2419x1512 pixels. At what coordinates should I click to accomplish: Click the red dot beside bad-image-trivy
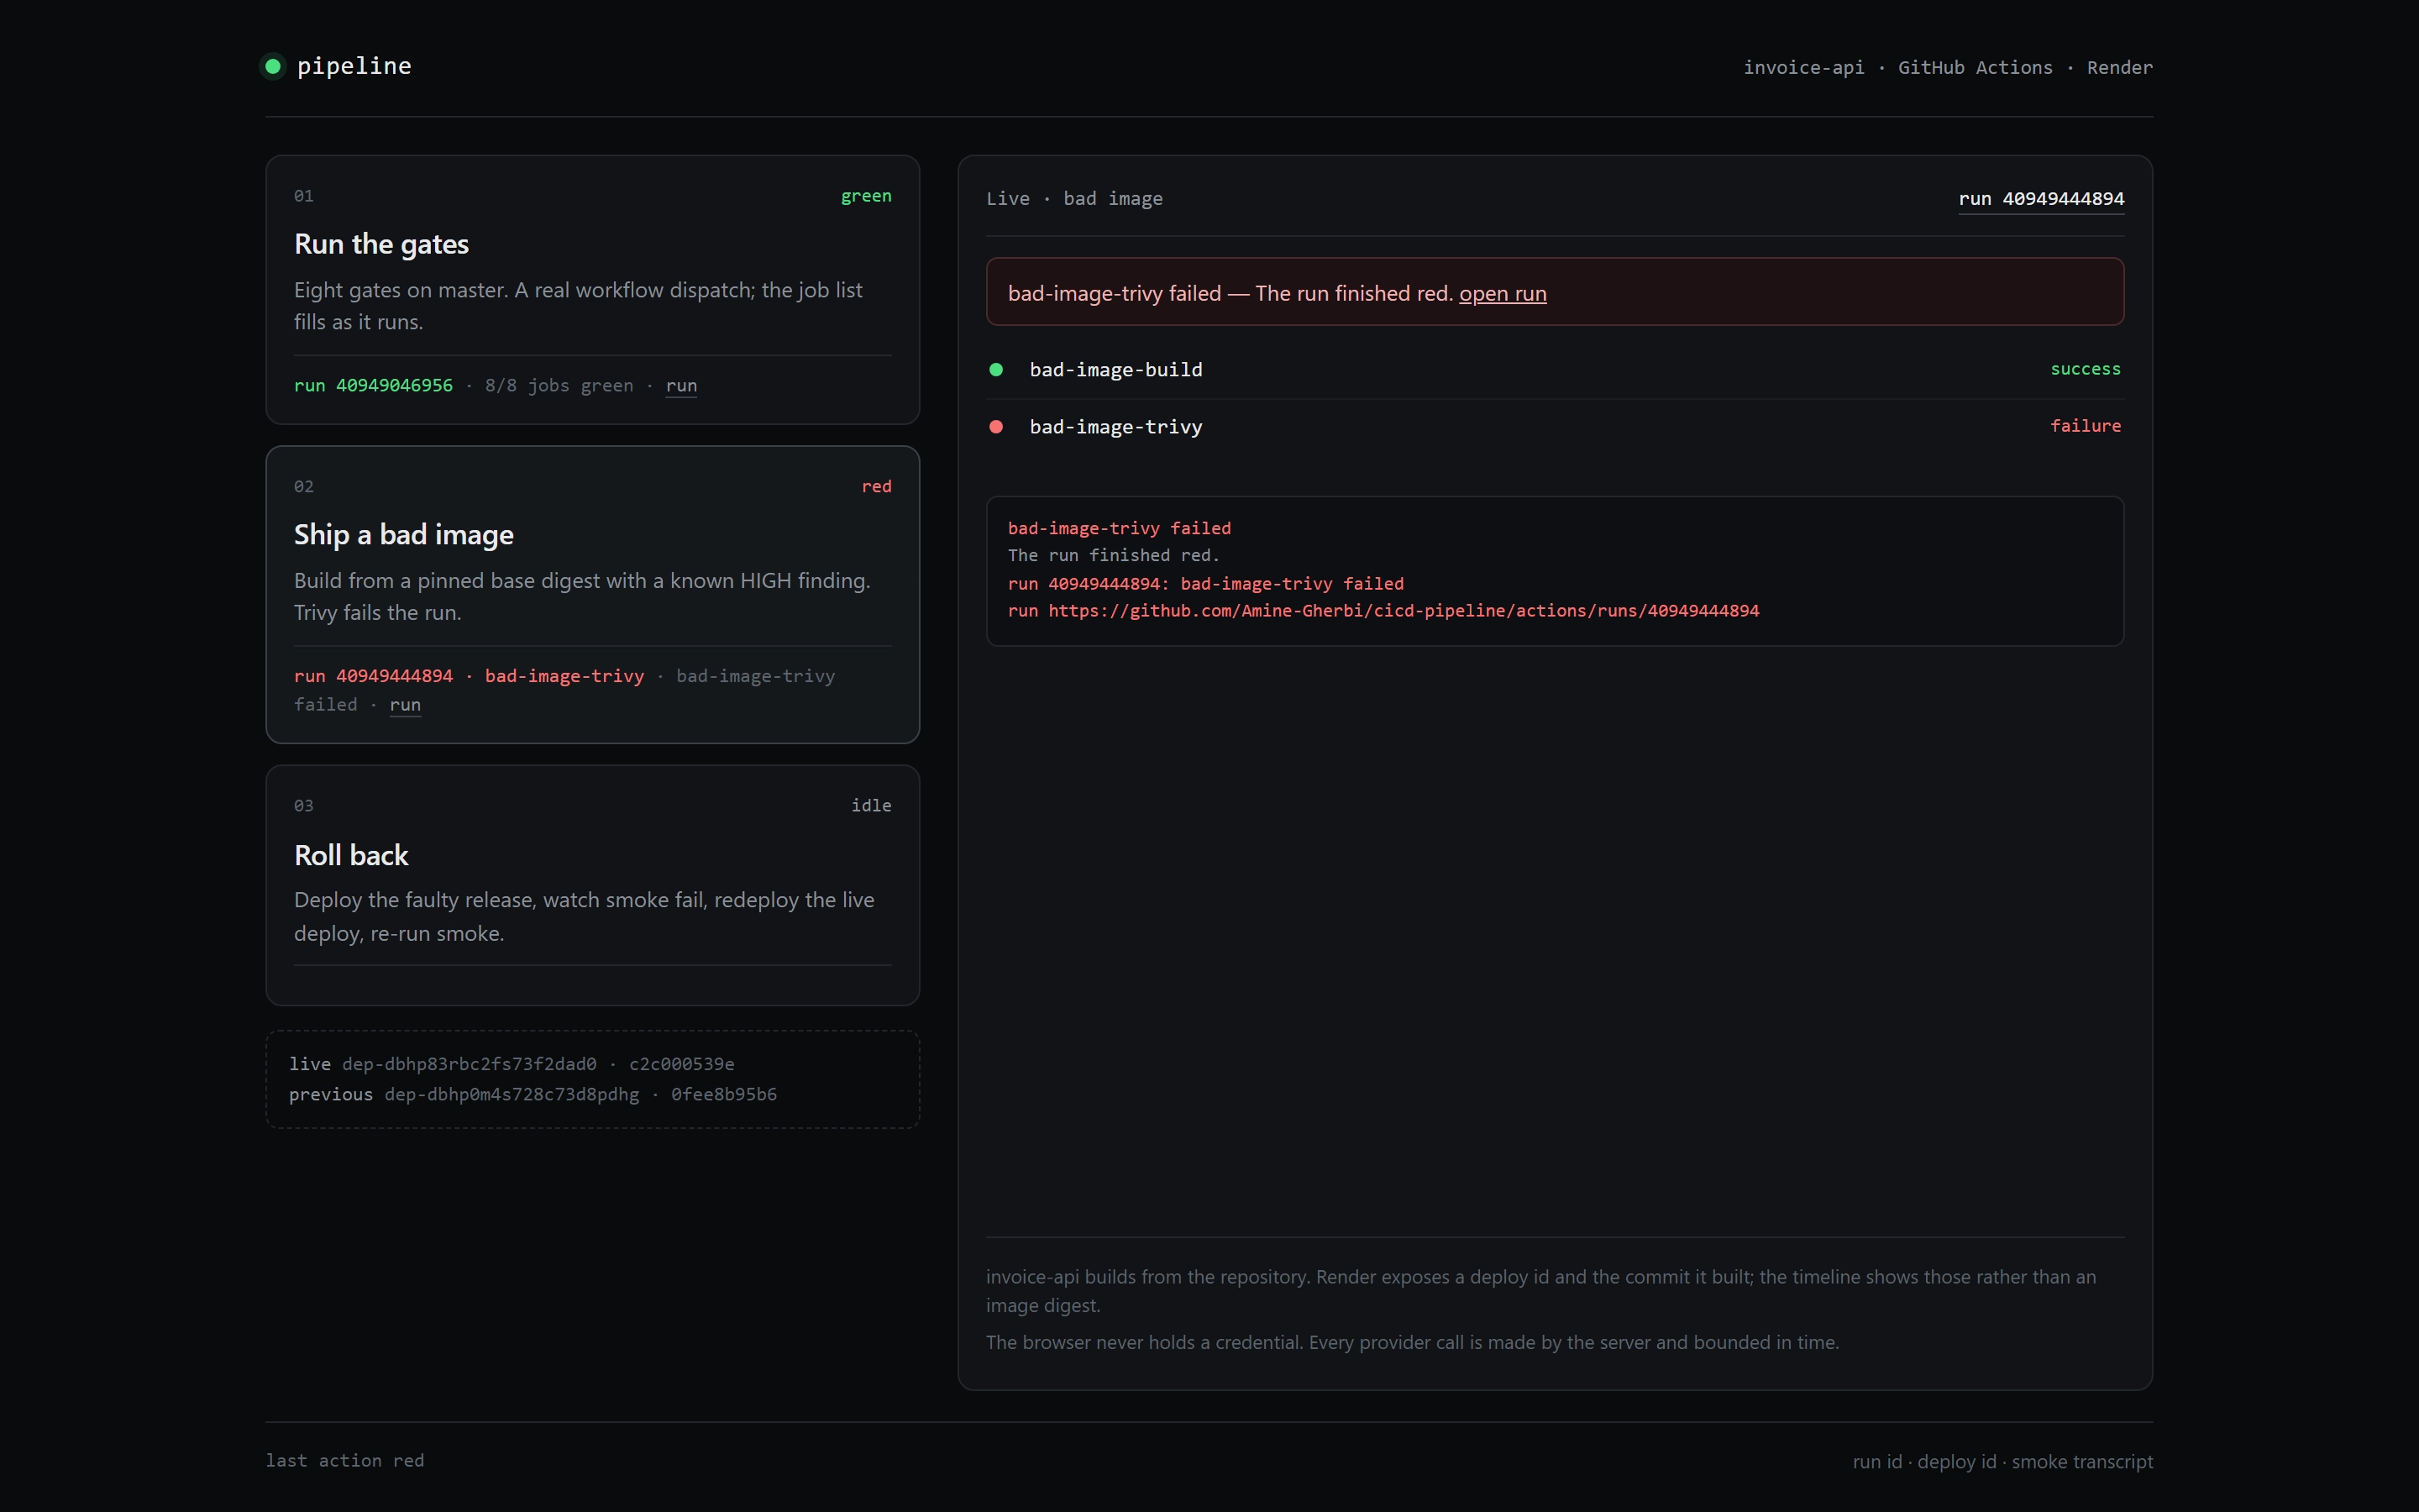[x=995, y=427]
